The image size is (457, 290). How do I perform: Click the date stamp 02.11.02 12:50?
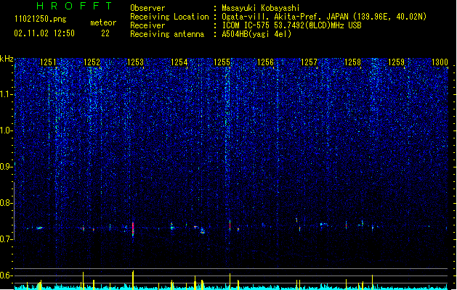click(x=44, y=33)
